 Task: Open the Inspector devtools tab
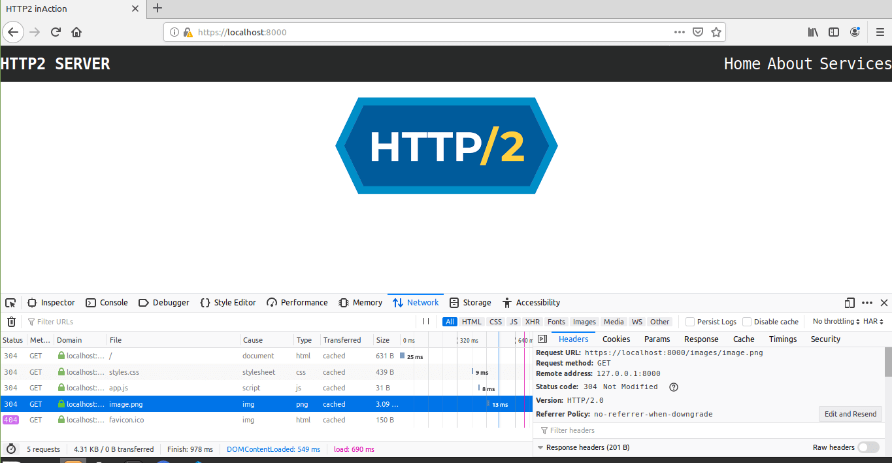click(x=51, y=303)
